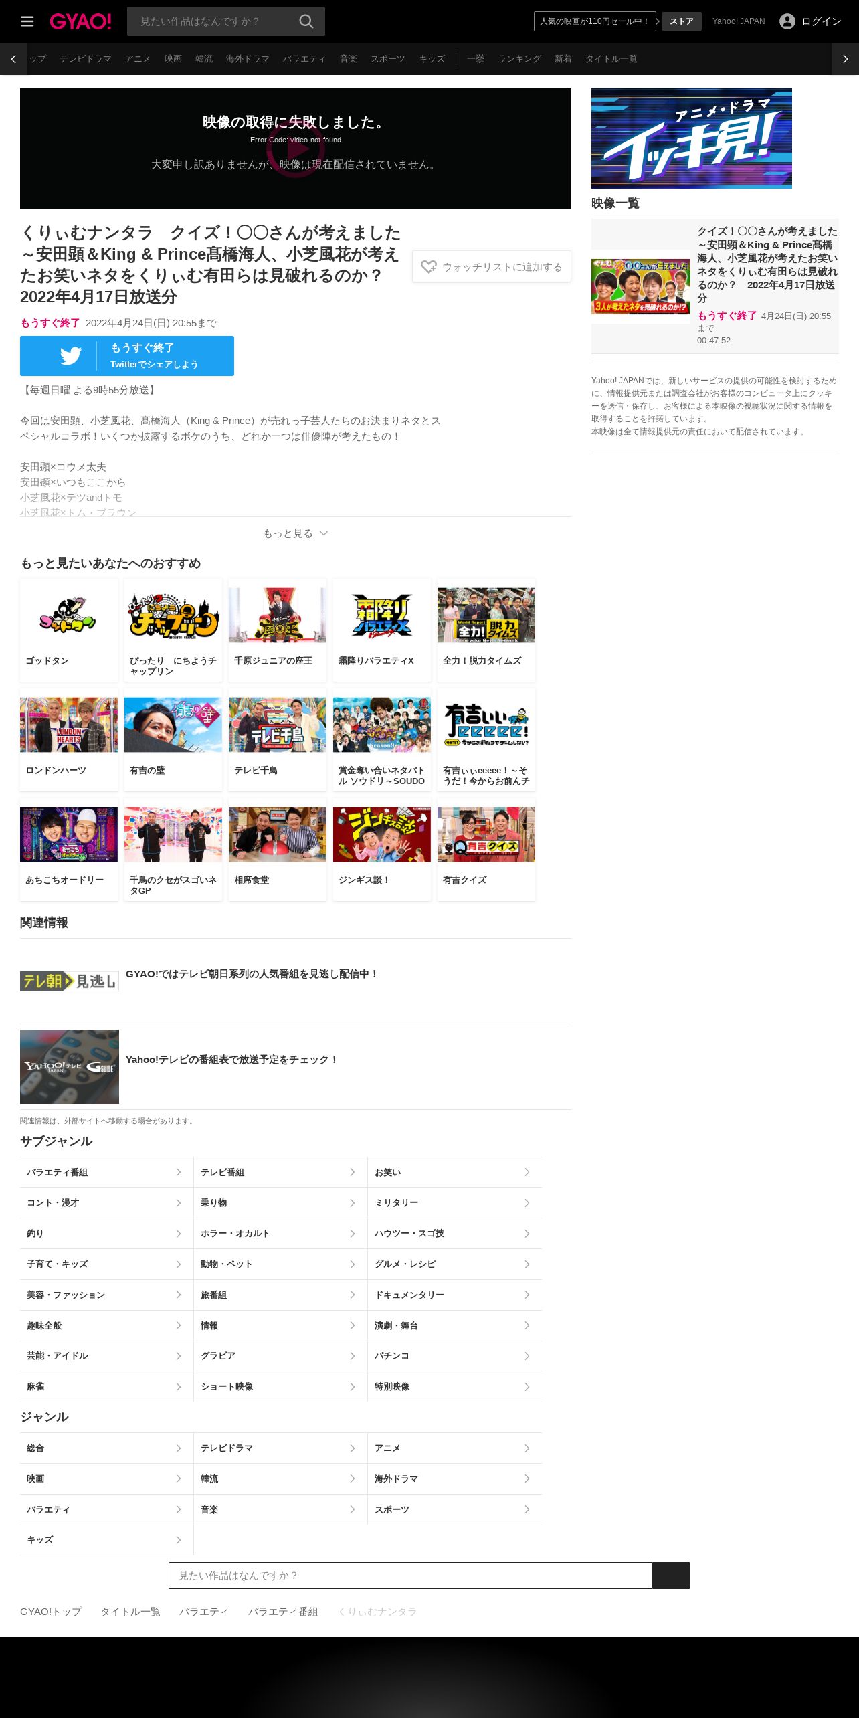
Task: Expand description with もっと見る
Action: click(x=296, y=533)
